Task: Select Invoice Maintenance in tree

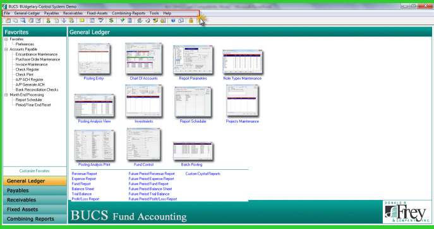Action: 32,64
